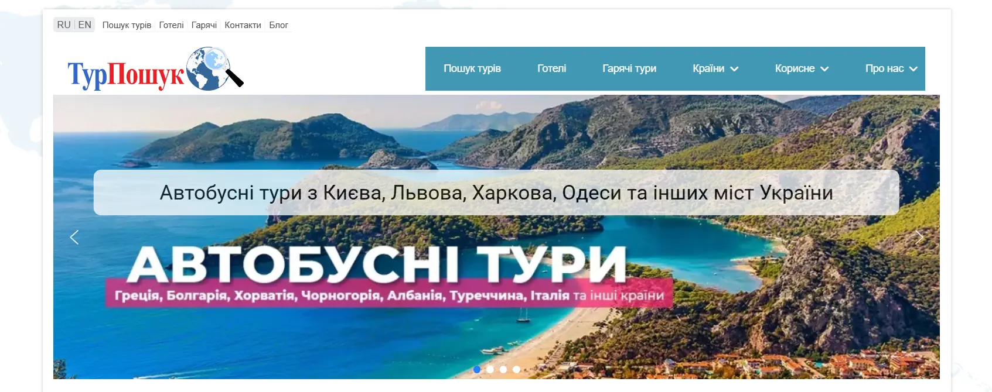This screenshot has height=392, width=992.
Task: Advance carousel with right arrow
Action: pyautogui.click(x=919, y=237)
